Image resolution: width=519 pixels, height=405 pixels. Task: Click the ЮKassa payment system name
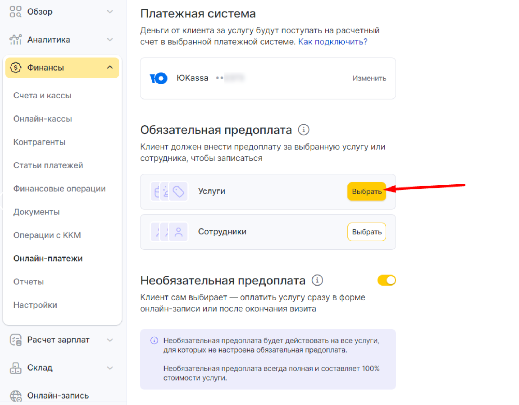(x=192, y=78)
